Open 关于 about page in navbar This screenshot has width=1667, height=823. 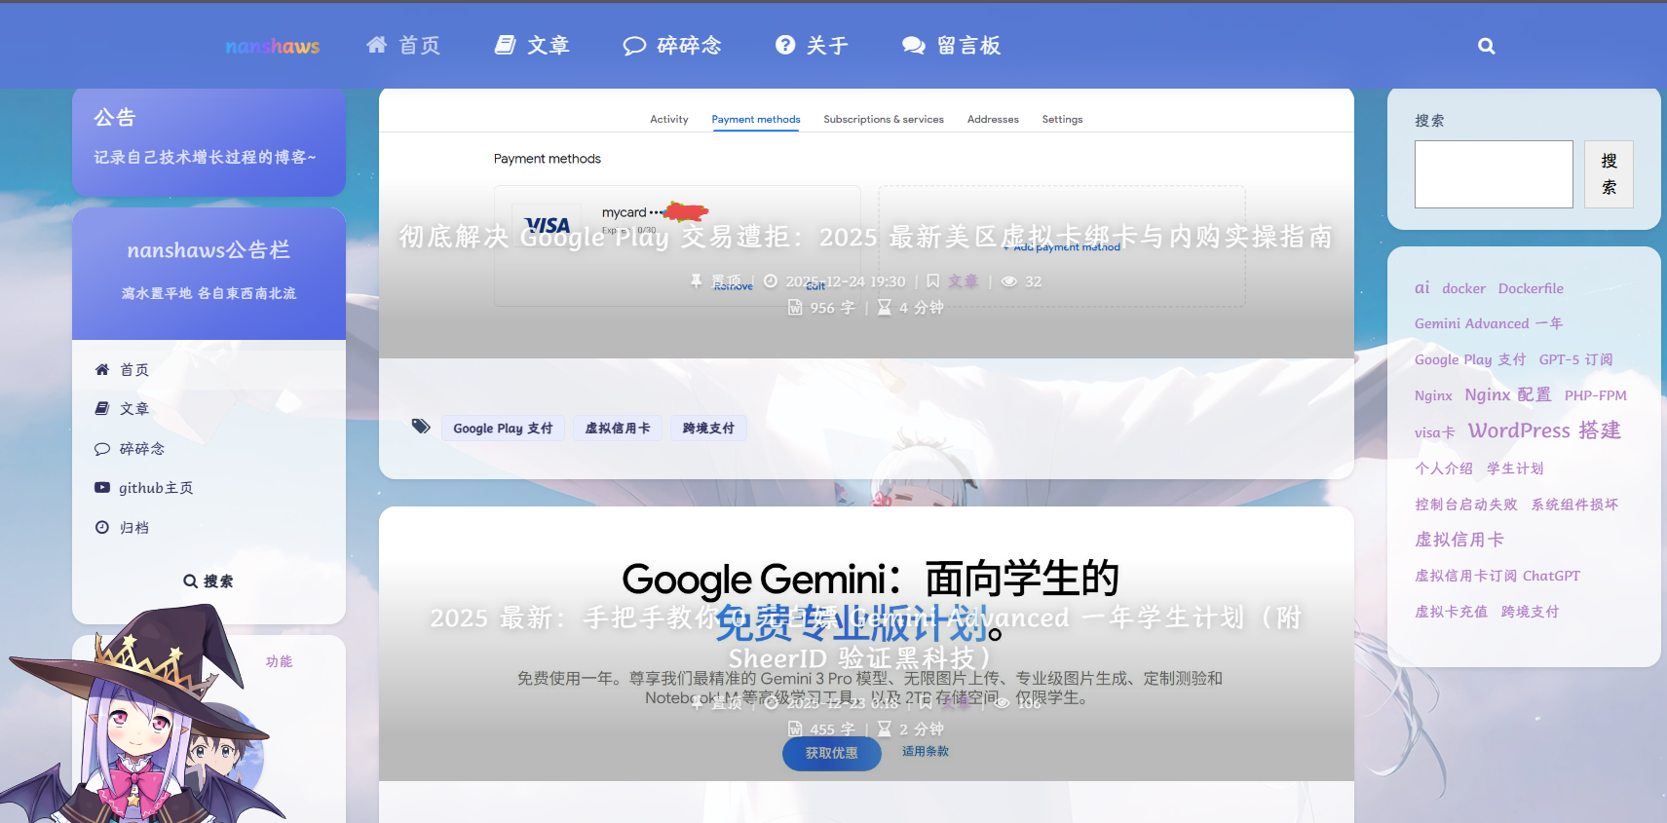pos(812,46)
